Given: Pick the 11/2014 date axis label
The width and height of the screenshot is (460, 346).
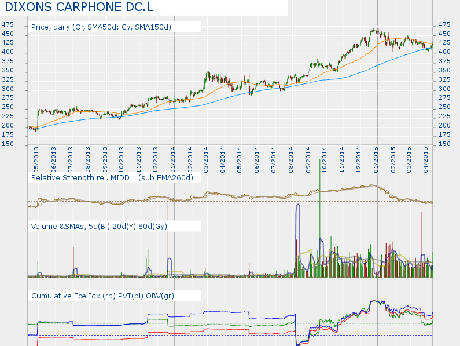Looking at the screenshot, I should (x=342, y=160).
